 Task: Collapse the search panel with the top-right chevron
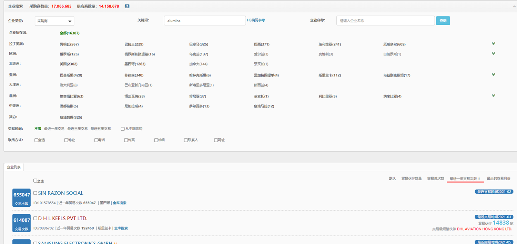510,7
